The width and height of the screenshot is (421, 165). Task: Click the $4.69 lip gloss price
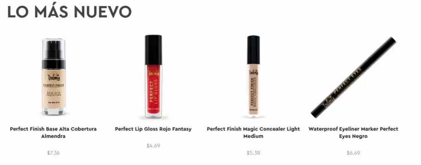(x=153, y=146)
